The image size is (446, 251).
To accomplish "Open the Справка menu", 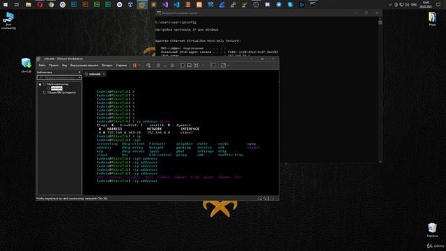I will pos(121,65).
